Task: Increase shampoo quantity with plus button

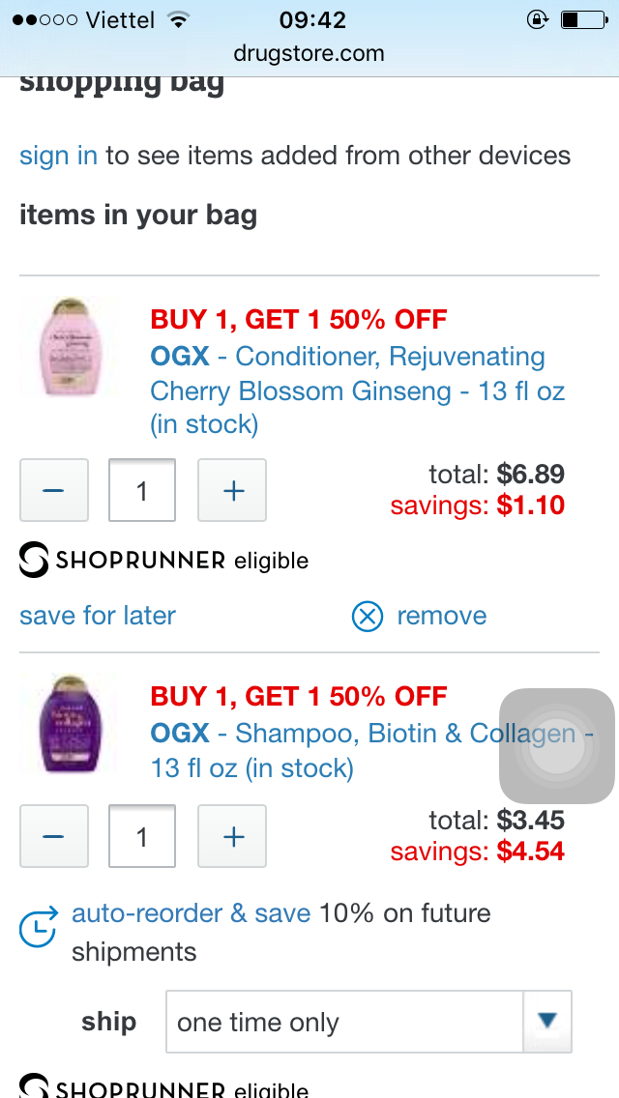Action: point(232,836)
